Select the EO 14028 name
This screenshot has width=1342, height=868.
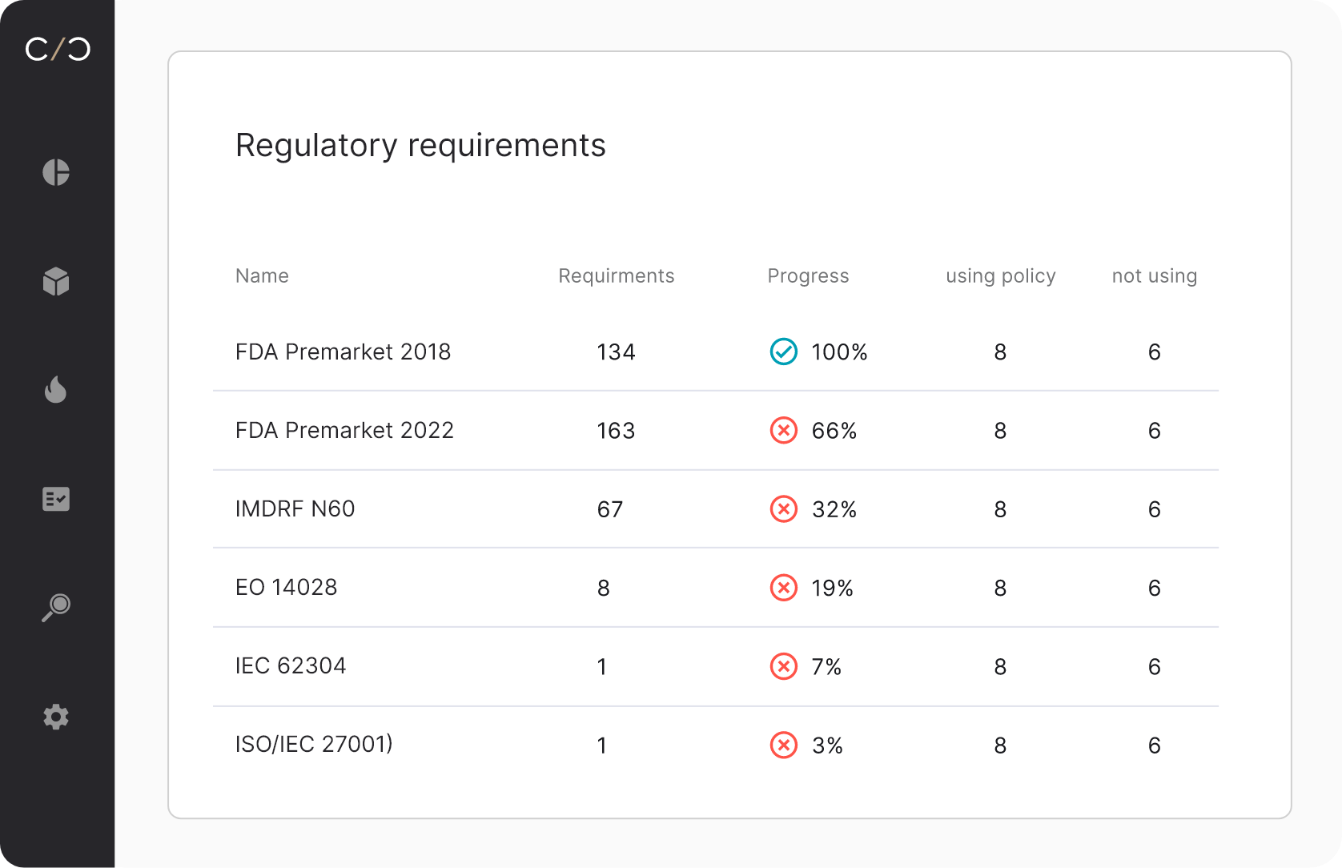pyautogui.click(x=286, y=587)
